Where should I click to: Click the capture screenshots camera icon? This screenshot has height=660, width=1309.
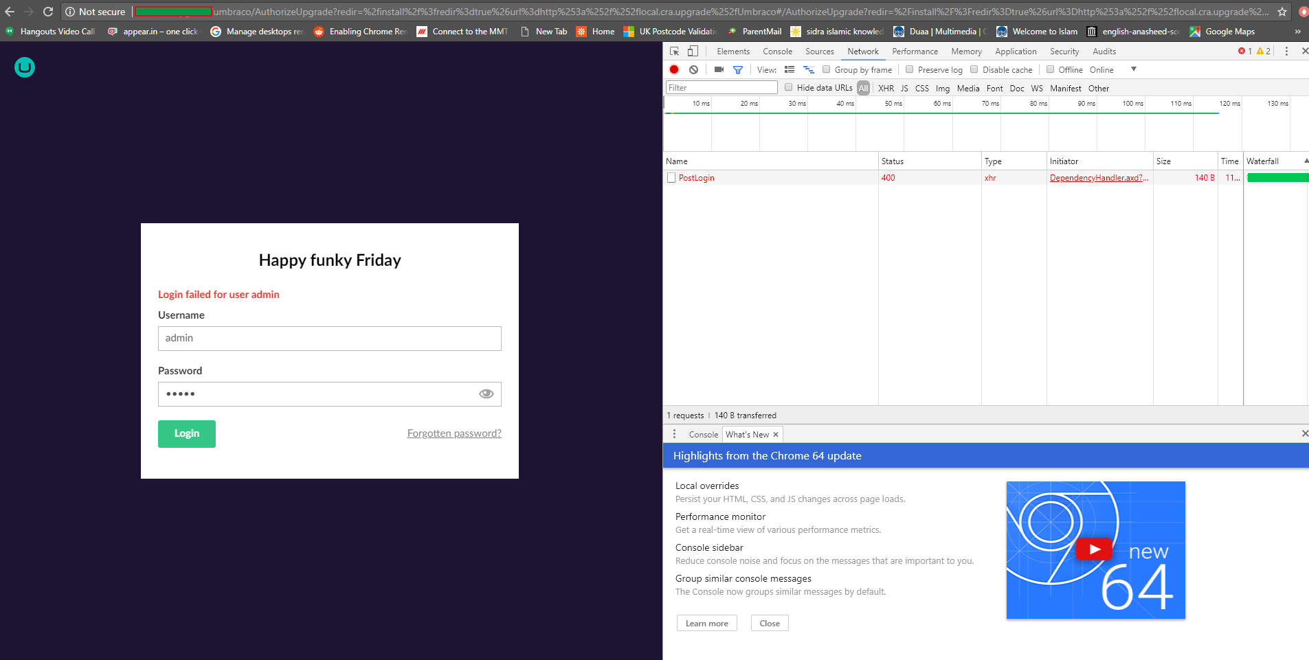pyautogui.click(x=719, y=70)
